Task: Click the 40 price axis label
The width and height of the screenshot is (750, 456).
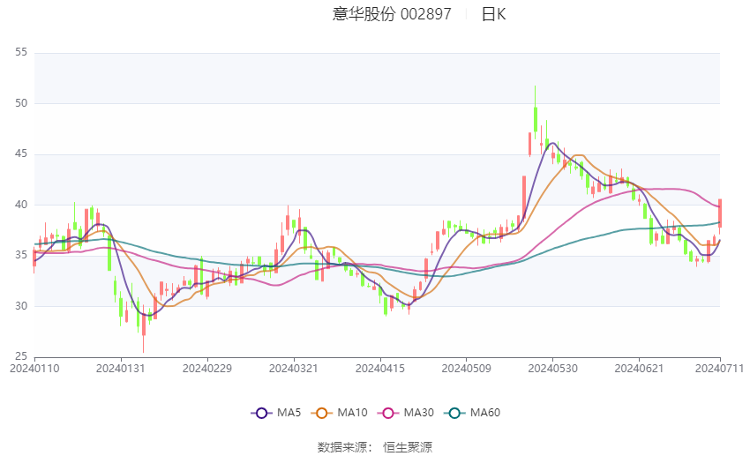Action: tap(21, 205)
